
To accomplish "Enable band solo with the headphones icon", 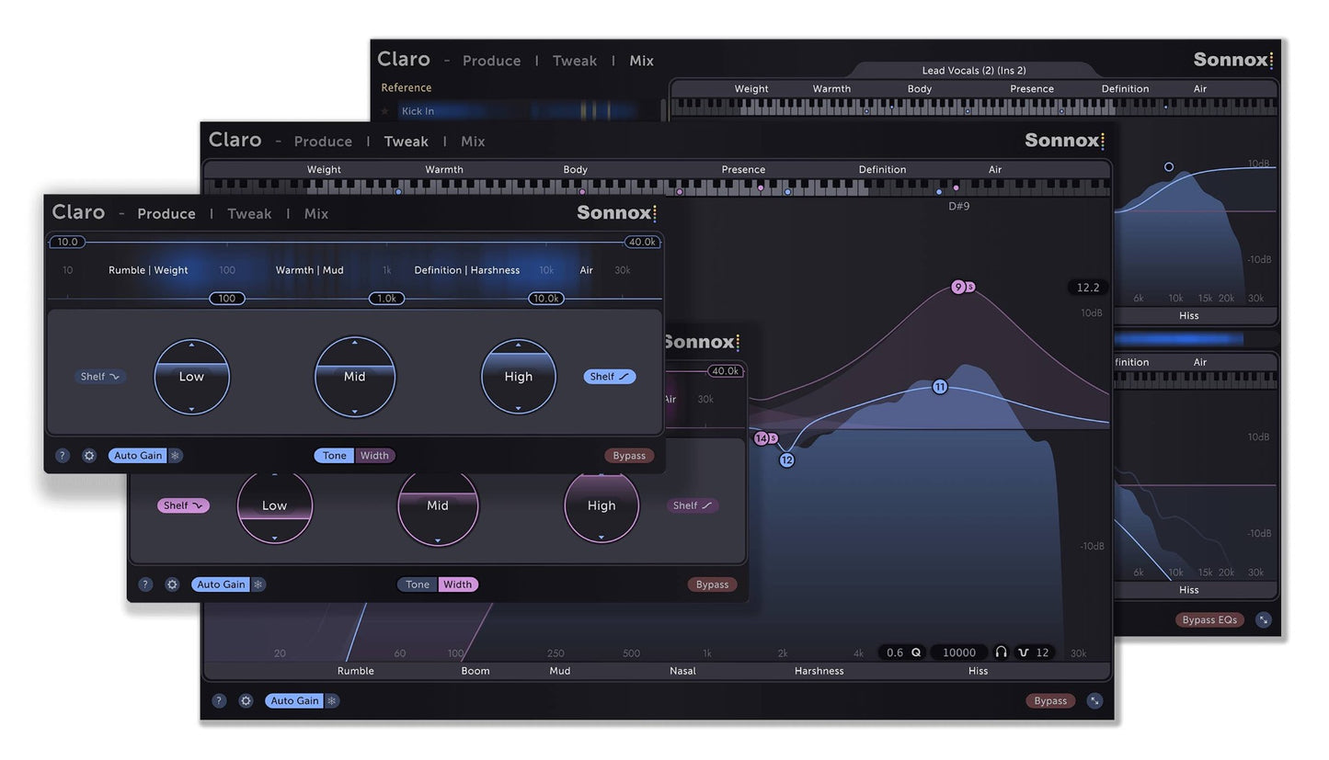I will tap(1002, 652).
